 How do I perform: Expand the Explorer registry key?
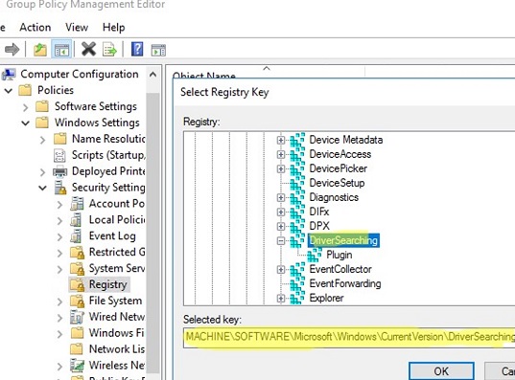(281, 299)
